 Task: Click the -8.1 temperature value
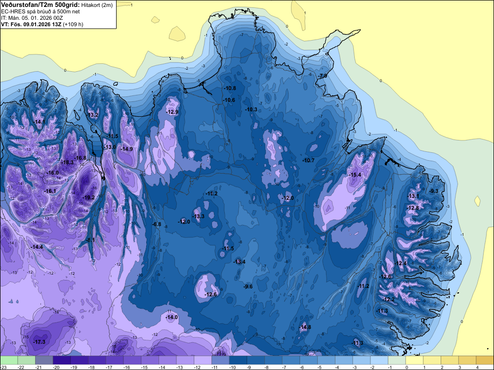90,240
